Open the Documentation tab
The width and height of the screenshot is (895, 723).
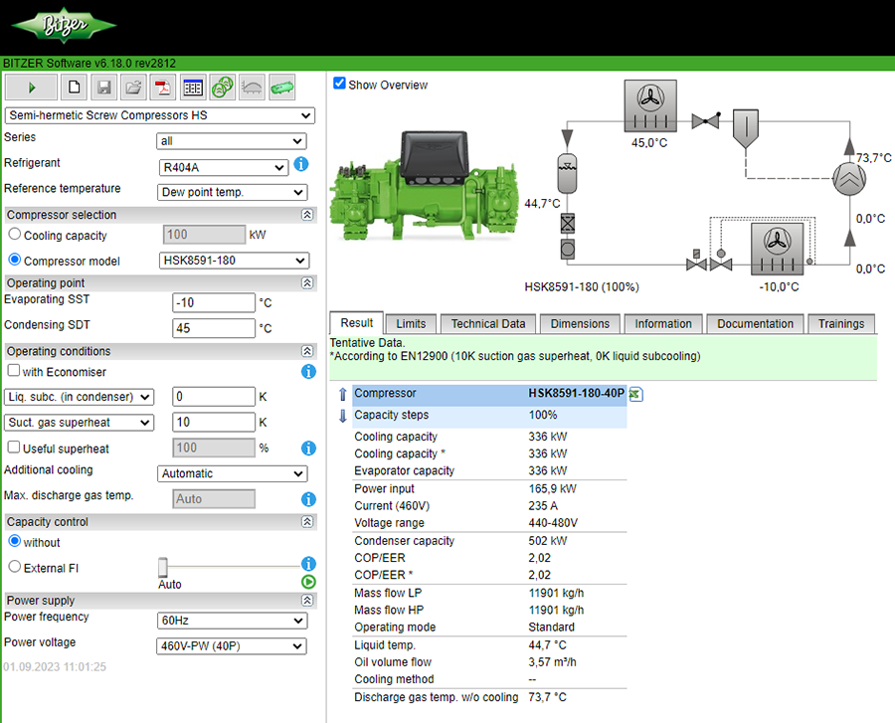[755, 323]
